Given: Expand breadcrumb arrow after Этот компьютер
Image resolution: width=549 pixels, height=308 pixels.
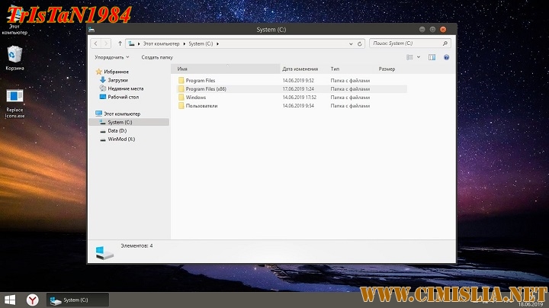Looking at the screenshot, I should click(185, 43).
